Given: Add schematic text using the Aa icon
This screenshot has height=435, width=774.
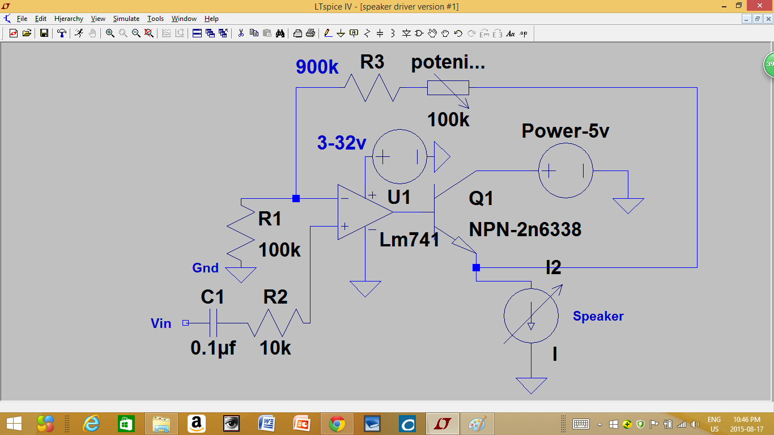Looking at the screenshot, I should (511, 33).
